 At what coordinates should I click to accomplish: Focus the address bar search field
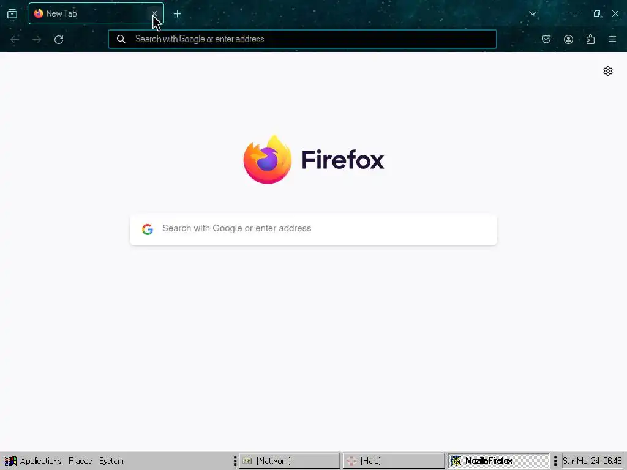(x=302, y=39)
